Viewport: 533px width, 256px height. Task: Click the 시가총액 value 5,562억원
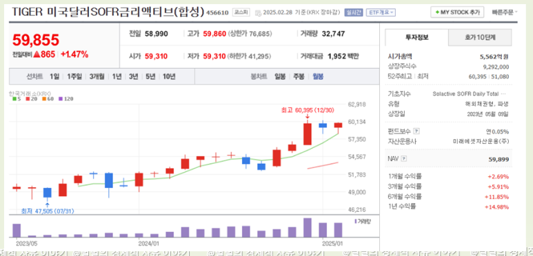494,57
